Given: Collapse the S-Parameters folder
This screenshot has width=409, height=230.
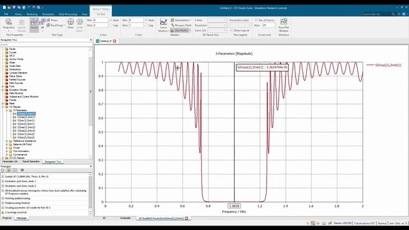Looking at the screenshot, I should [x=7, y=111].
